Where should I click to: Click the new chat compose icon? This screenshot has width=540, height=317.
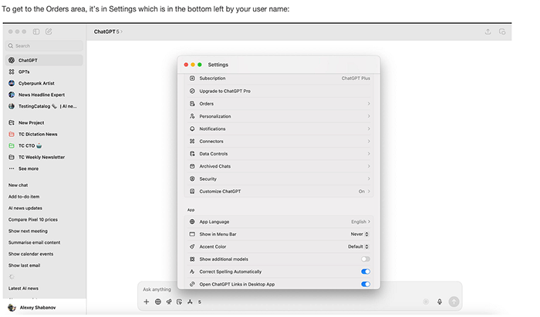[49, 32]
